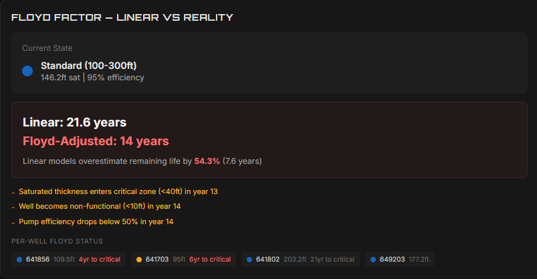Click the blue dot beside well 641802
This screenshot has width=537, height=279.
(249, 260)
